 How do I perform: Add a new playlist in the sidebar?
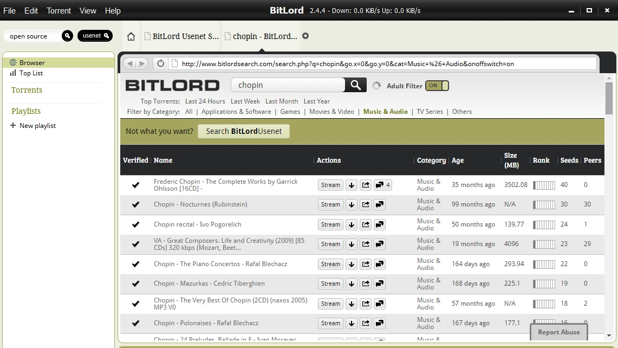click(x=33, y=125)
